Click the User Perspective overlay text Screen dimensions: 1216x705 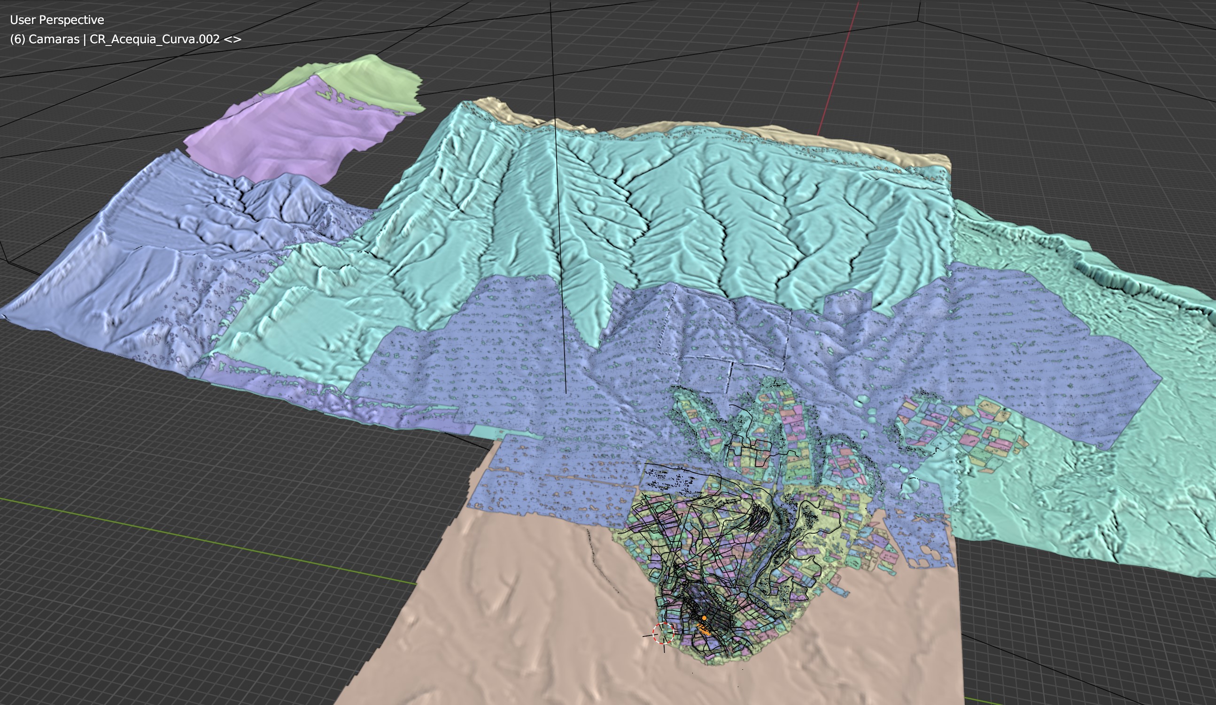point(57,20)
